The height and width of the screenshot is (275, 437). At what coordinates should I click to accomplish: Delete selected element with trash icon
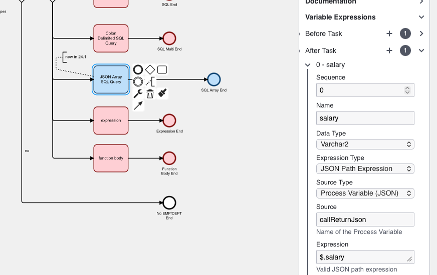(x=150, y=93)
